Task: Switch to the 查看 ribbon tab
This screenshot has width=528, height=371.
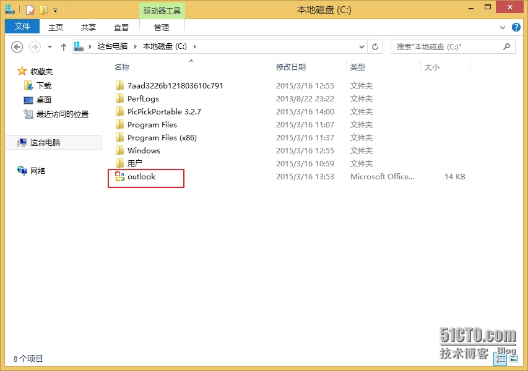Action: [121, 27]
